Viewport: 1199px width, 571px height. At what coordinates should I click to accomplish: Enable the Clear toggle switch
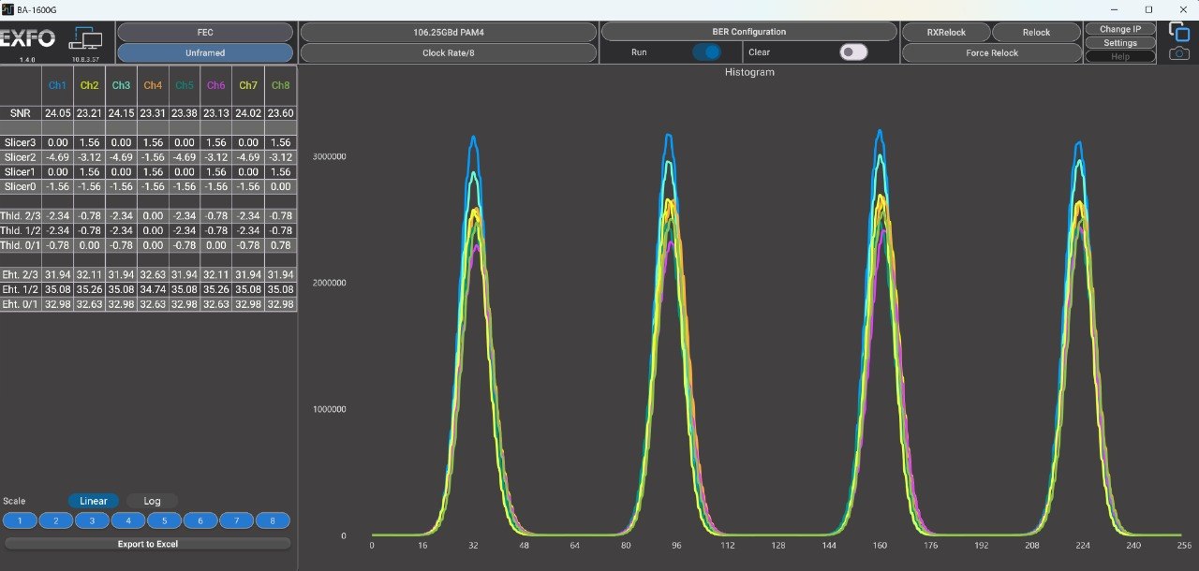[853, 52]
